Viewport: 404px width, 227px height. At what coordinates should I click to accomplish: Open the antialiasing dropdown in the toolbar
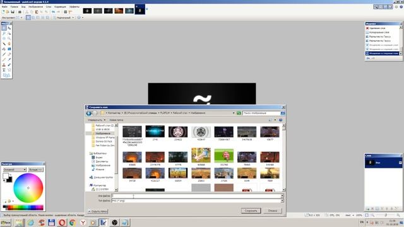click(80, 18)
